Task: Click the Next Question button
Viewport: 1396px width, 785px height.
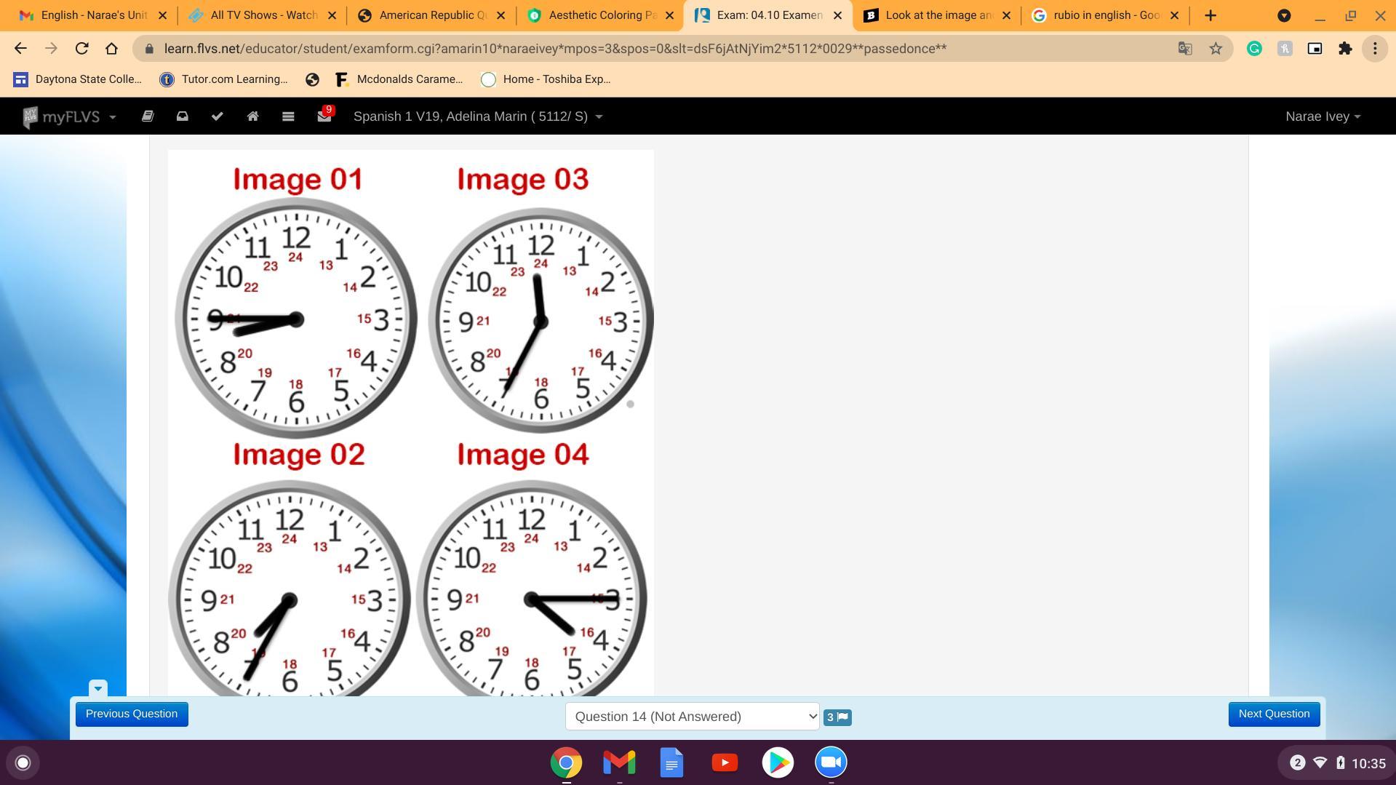Action: 1274,714
